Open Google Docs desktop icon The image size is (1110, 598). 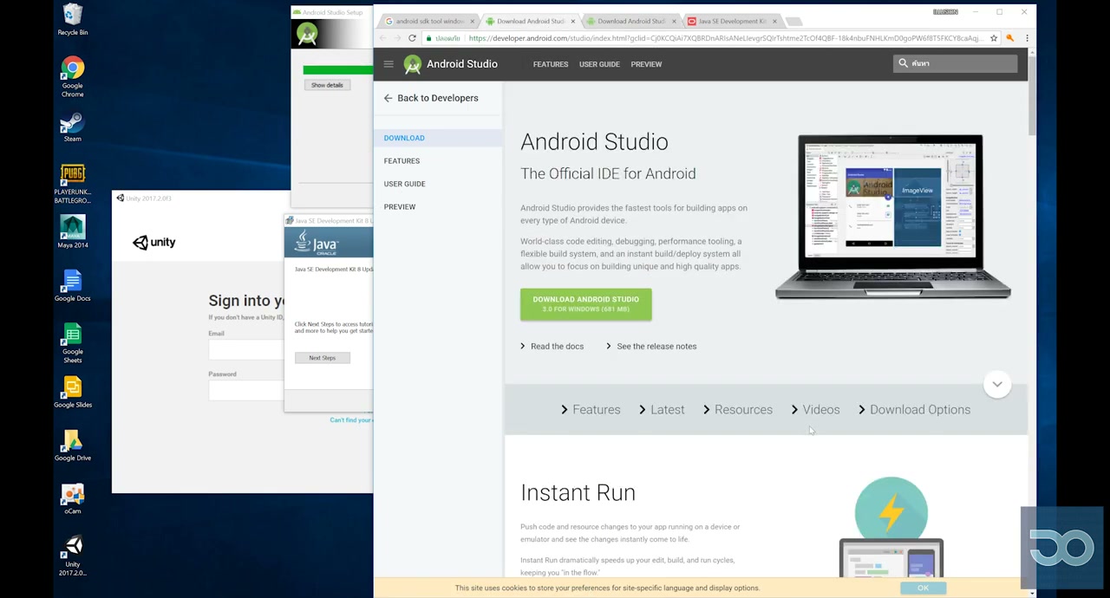click(72, 286)
